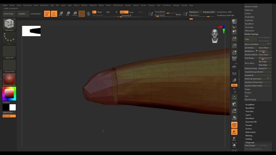Click the Frame mesh icon
The height and width of the screenshot is (155, 276).
point(234,98)
